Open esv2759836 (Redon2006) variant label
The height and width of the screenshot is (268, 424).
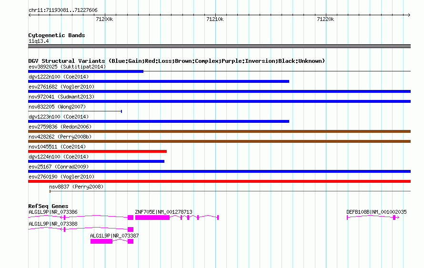coord(60,127)
